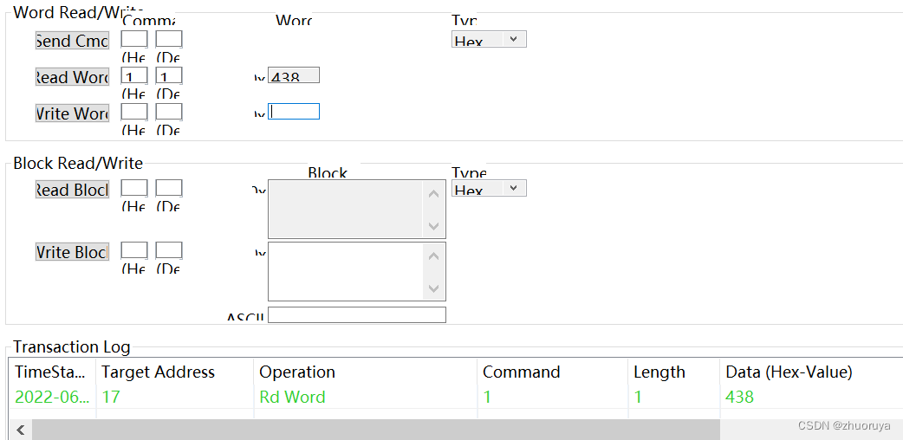This screenshot has width=903, height=440.
Task: Select the Target Address cell 17
Action: pyautogui.click(x=174, y=397)
